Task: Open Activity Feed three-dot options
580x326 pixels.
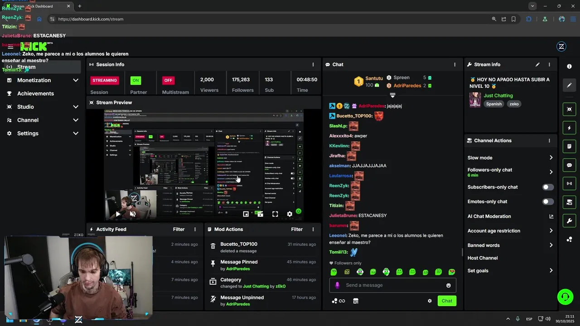Action: tap(195, 229)
